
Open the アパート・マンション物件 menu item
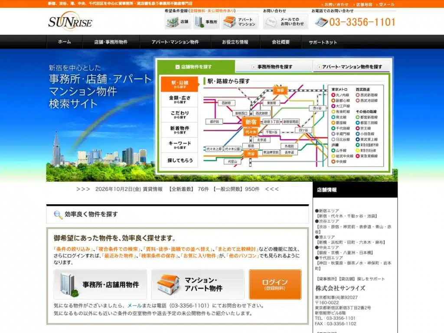pos(175,42)
